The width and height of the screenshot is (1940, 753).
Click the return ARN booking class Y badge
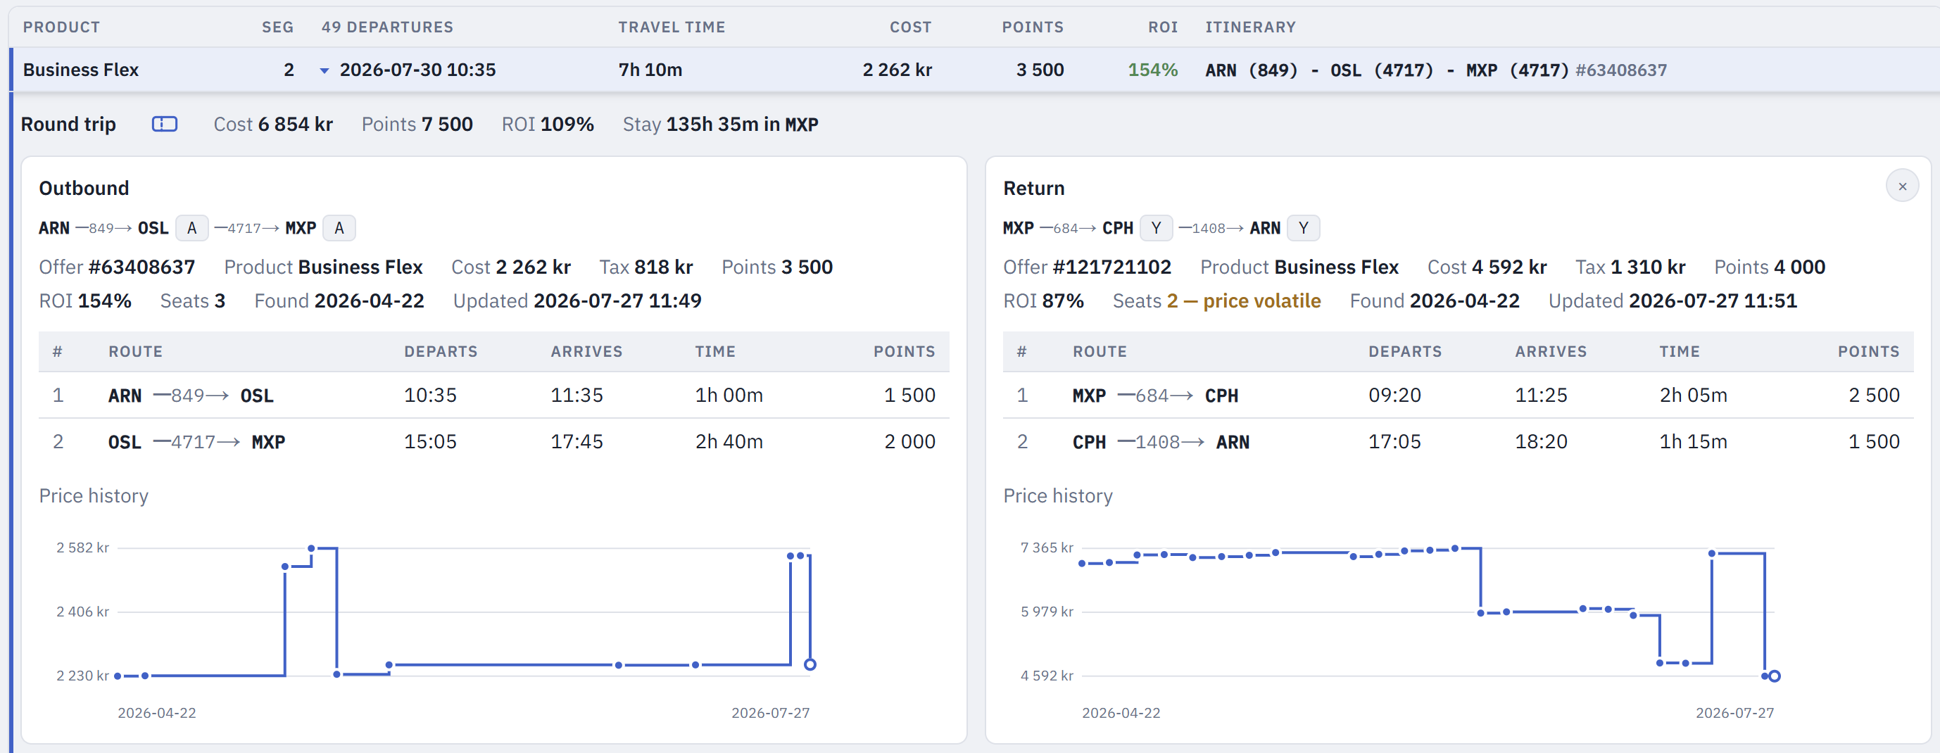pyautogui.click(x=1303, y=228)
